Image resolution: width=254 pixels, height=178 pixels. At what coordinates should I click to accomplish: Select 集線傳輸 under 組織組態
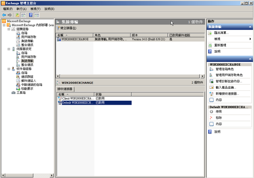coord(27,41)
